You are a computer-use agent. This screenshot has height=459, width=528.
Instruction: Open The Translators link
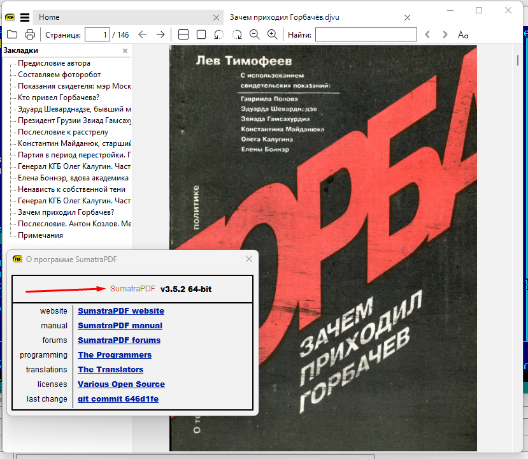[x=110, y=369]
